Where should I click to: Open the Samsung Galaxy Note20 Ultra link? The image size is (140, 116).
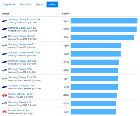[x=24, y=53]
